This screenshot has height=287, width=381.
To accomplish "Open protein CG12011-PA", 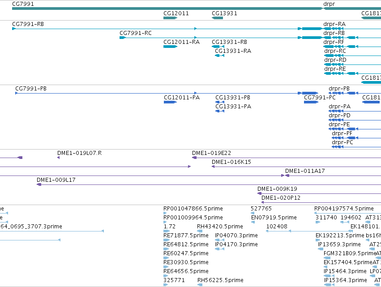I will [x=182, y=98].
